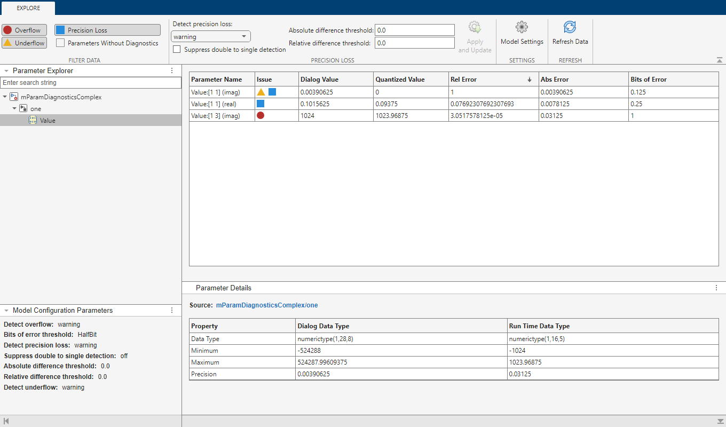
Task: Collapse the mParamDiagnosticsComplex tree node
Action: (5, 97)
